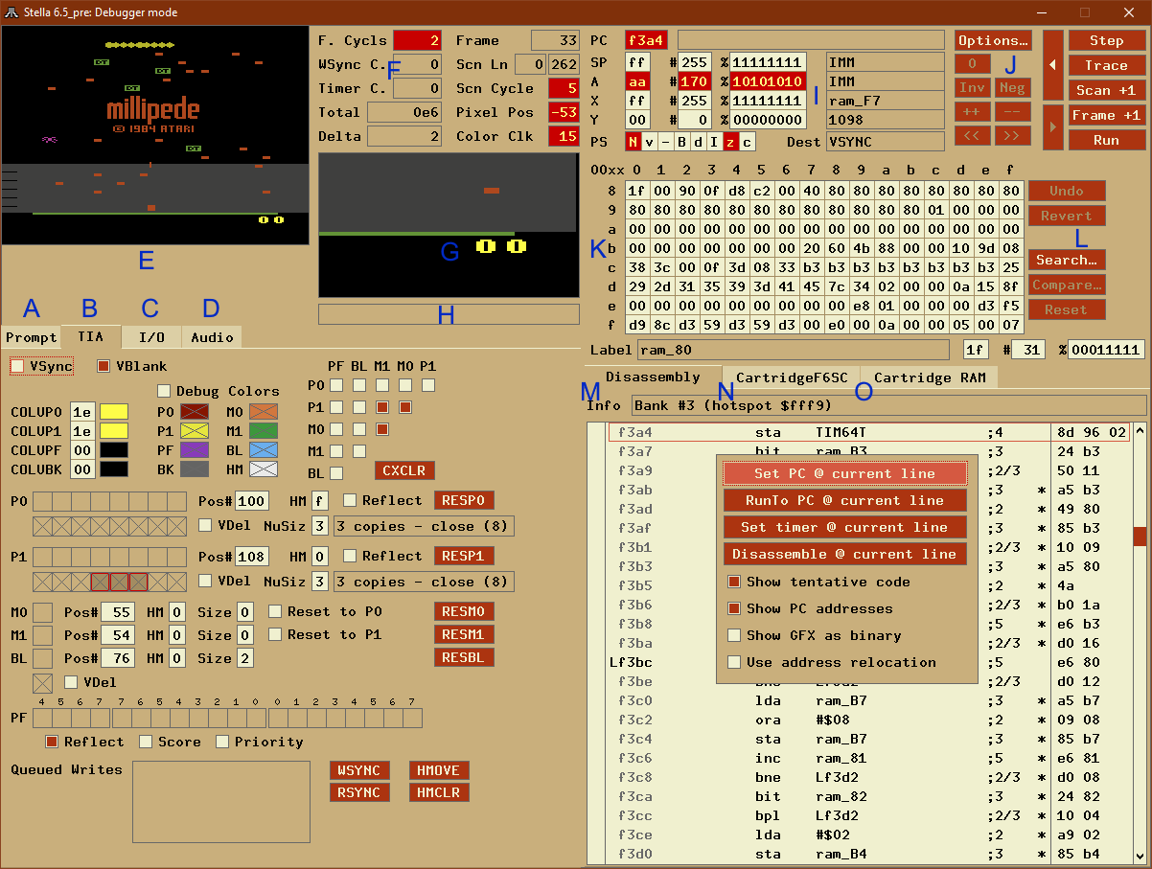1152x869 pixels.
Task: Click the -- decrement button
Action: (1012, 111)
